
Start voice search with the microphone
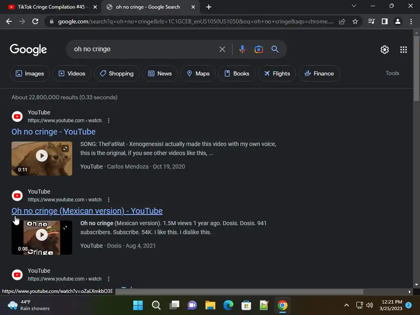(242, 49)
